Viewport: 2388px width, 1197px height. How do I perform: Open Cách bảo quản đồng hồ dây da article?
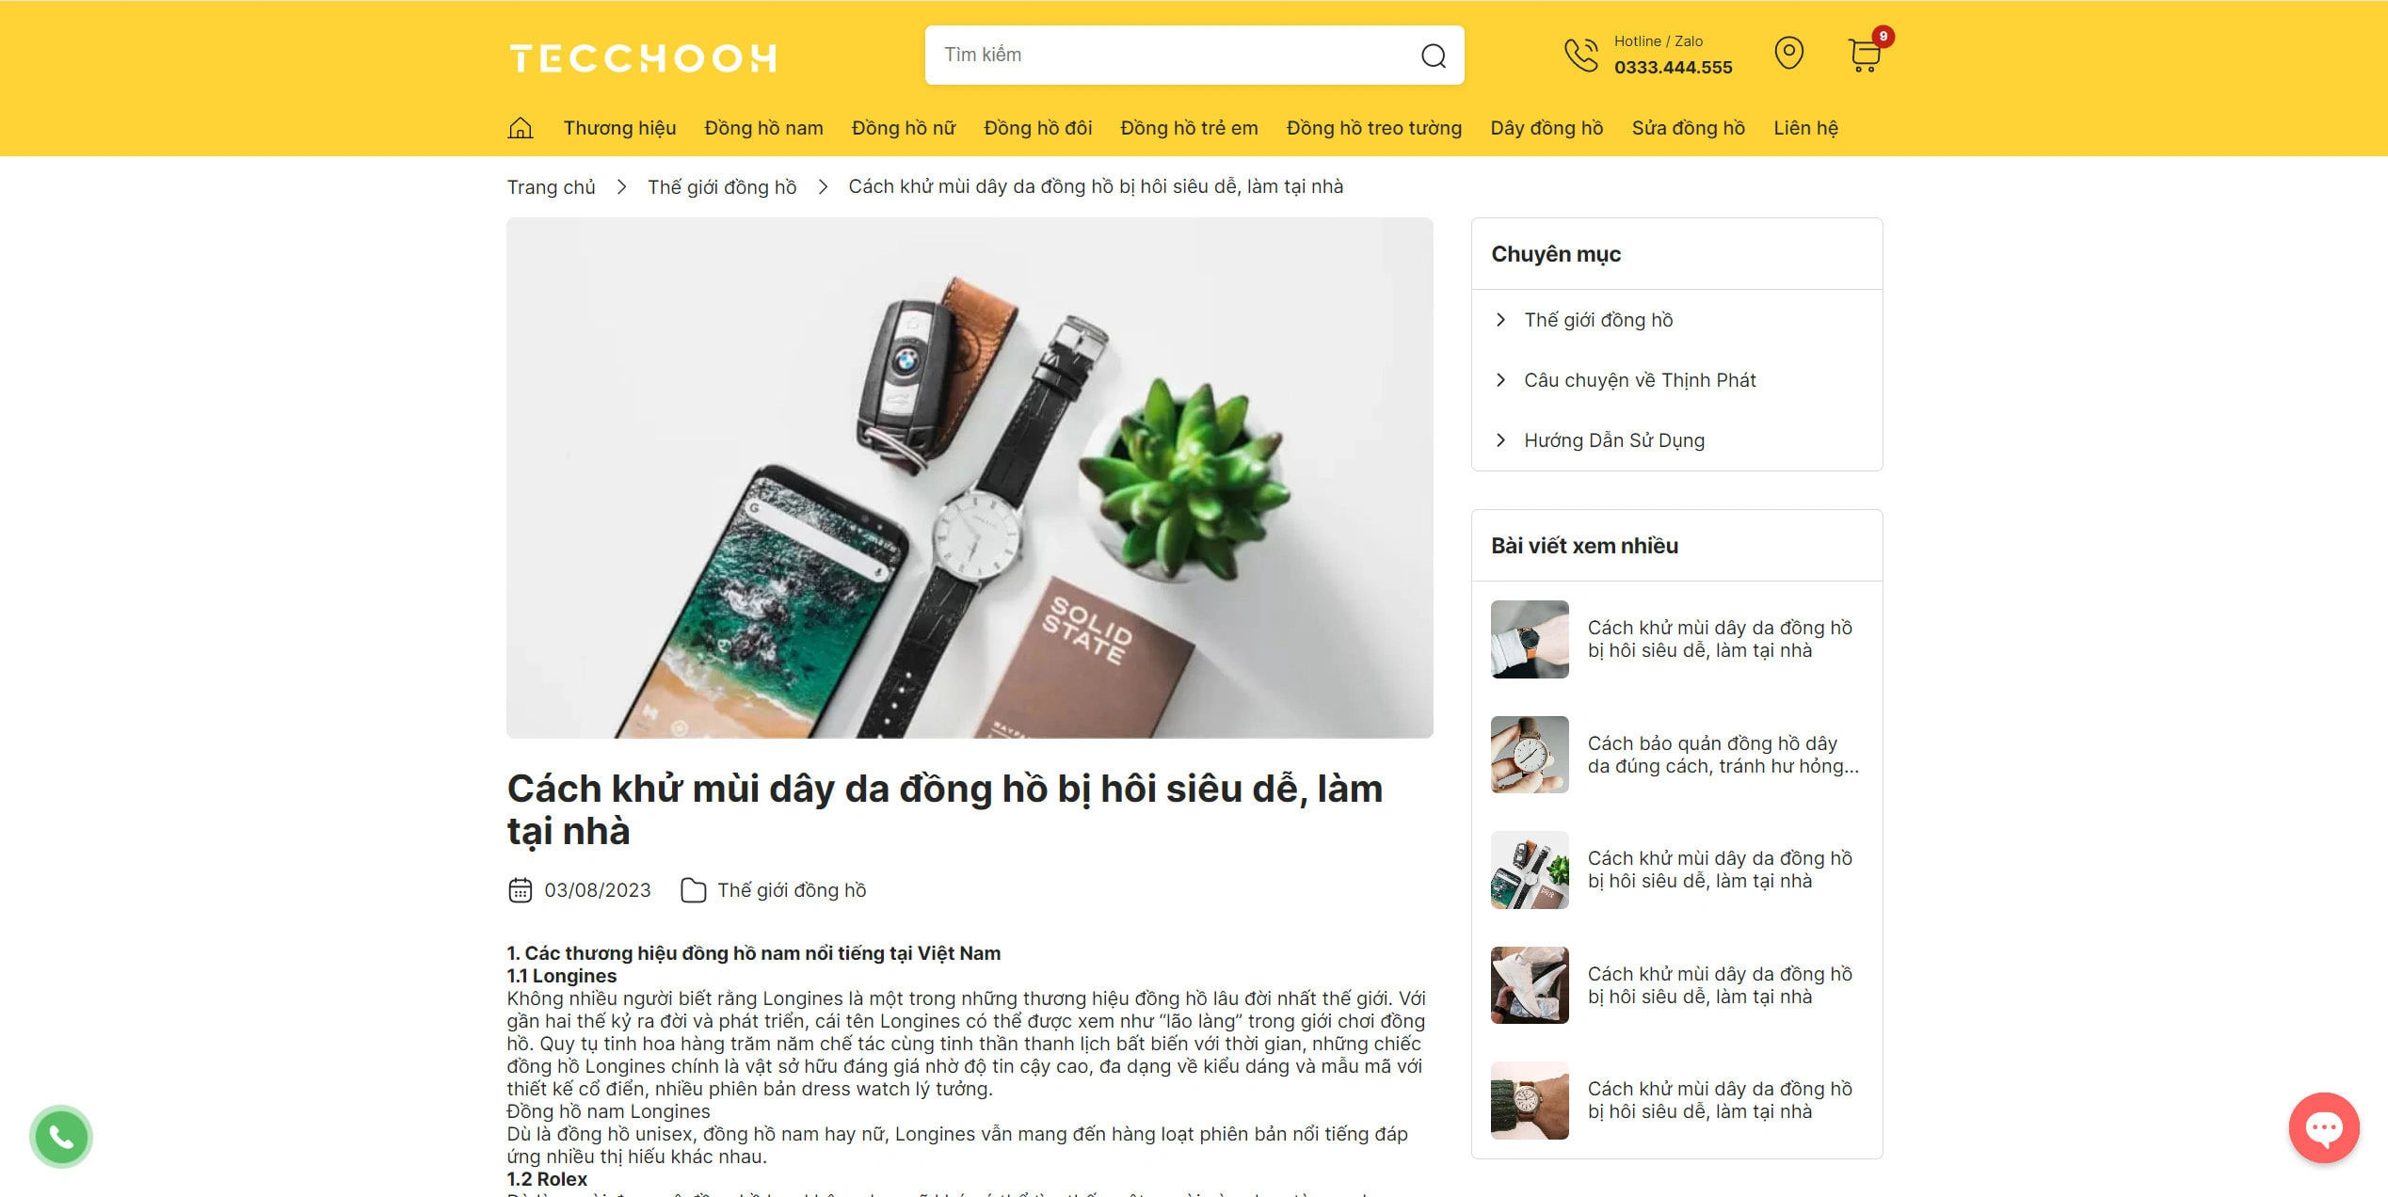(x=1723, y=755)
